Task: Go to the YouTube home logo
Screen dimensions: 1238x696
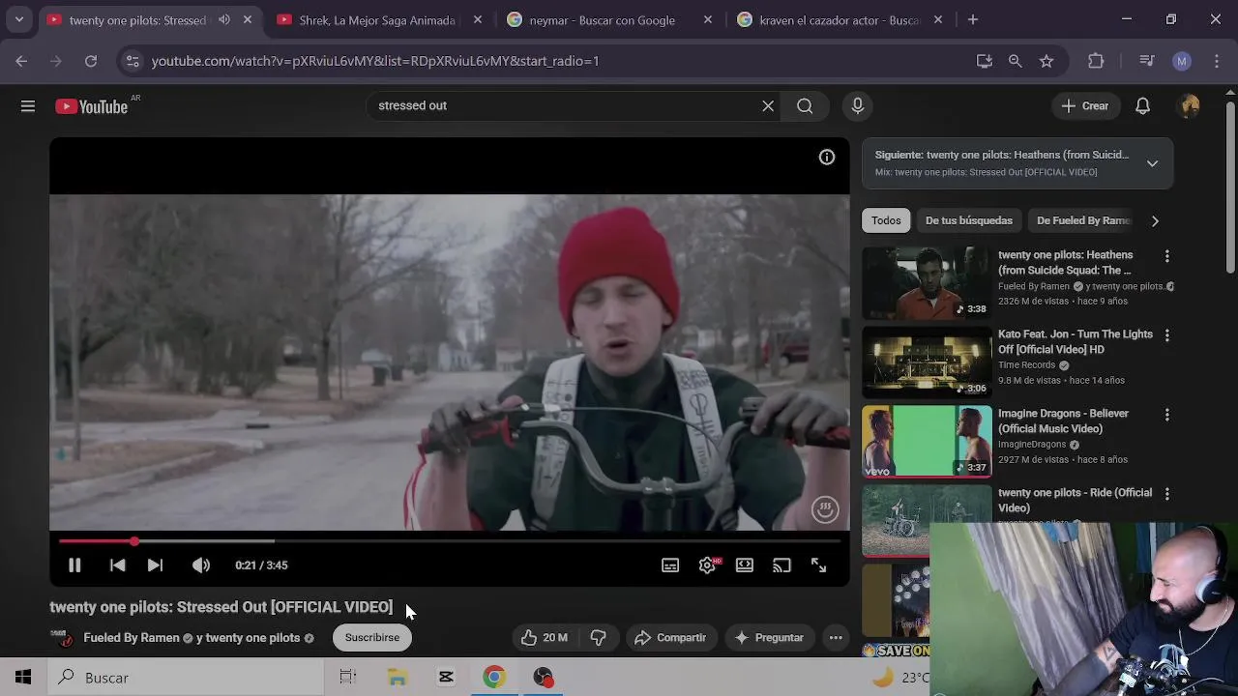Action: [x=92, y=106]
